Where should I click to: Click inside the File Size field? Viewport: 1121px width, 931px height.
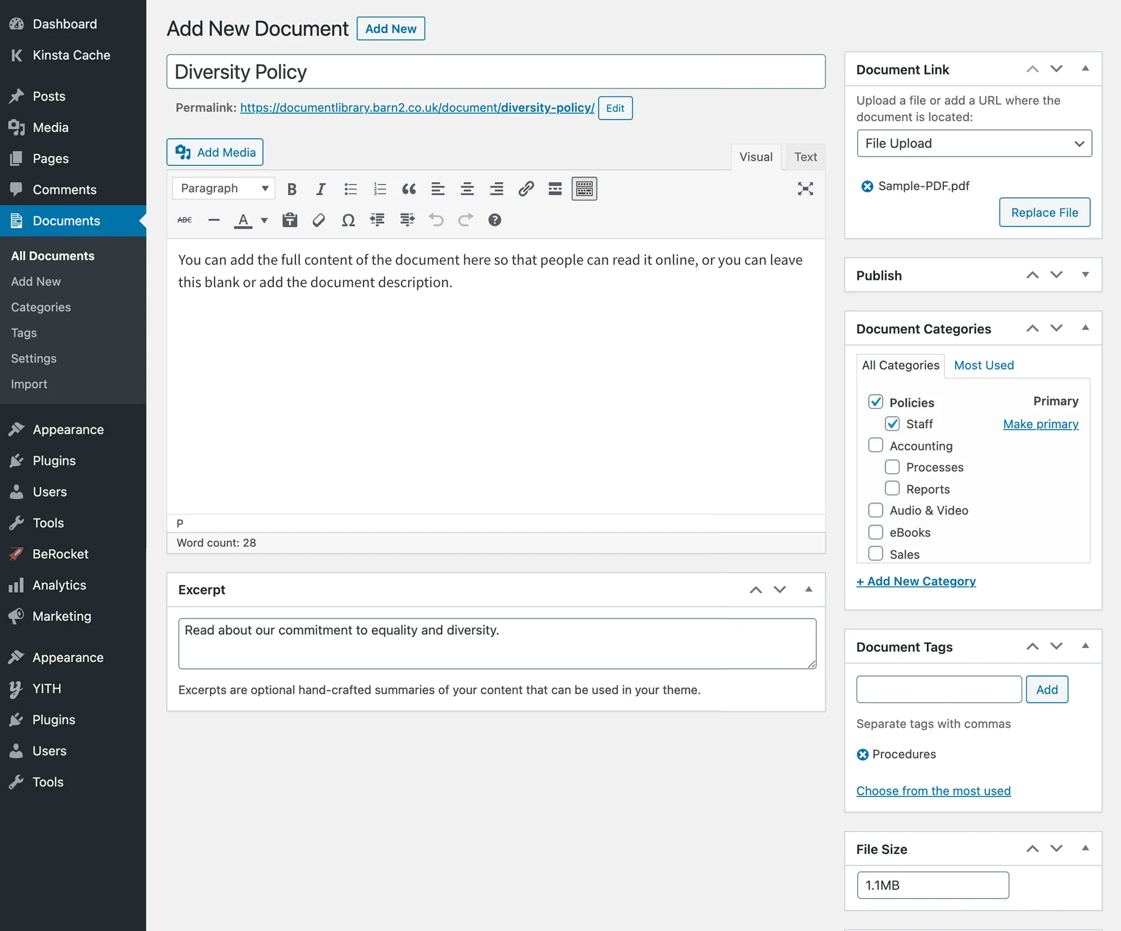(x=933, y=885)
